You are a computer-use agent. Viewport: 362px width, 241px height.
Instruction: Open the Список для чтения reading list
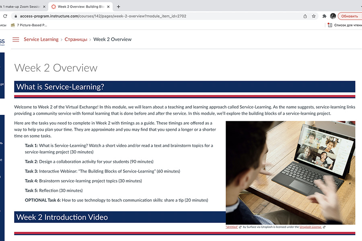pos(345,25)
